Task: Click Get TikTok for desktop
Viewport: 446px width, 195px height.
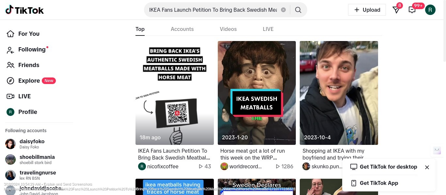Action: 384,167
